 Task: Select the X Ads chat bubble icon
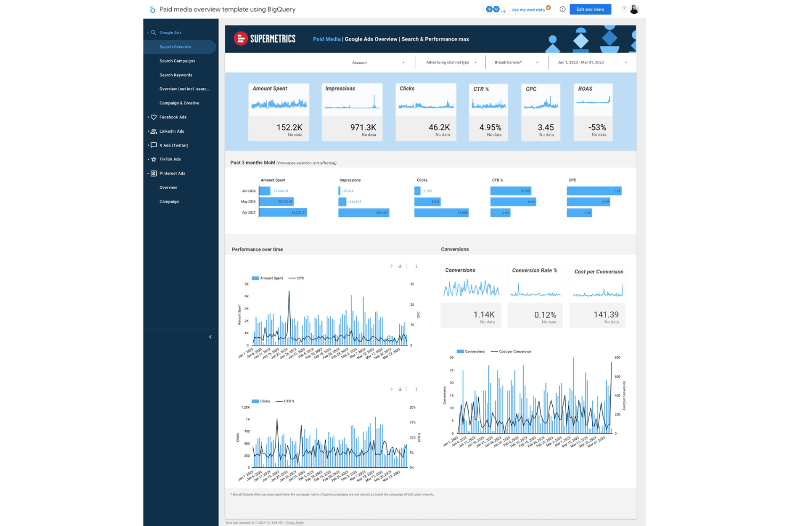click(154, 145)
